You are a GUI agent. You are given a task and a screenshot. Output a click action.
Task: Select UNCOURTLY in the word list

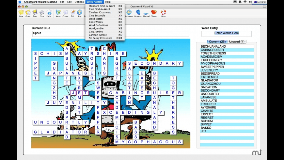tap(227, 94)
